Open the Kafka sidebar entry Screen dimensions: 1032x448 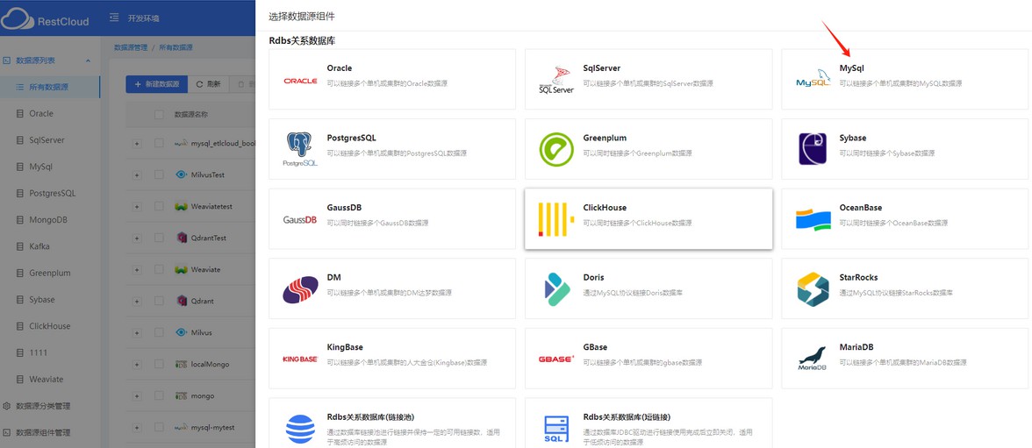(x=50, y=246)
